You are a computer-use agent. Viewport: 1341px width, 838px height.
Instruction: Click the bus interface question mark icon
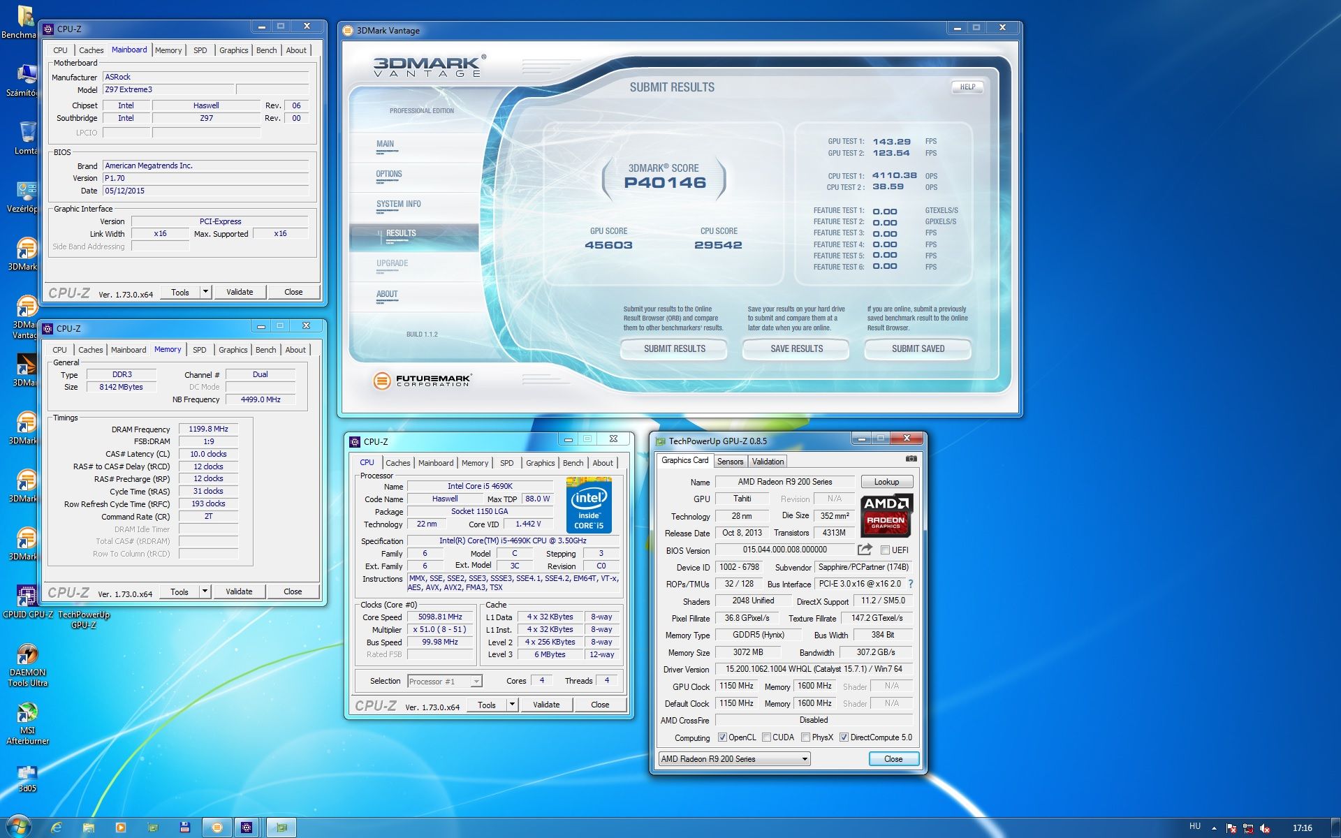tap(910, 584)
